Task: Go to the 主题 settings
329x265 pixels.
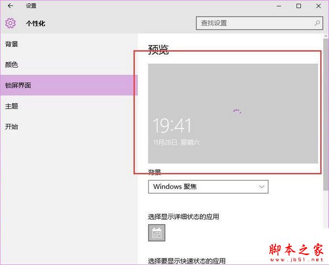Action: [12, 106]
